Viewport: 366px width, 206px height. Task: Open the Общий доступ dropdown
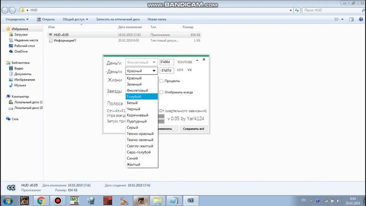tap(75, 19)
